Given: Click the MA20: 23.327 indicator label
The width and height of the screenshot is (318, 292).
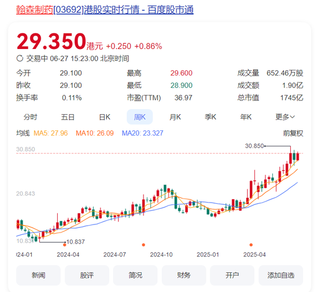Looking at the screenshot, I should (x=143, y=133).
